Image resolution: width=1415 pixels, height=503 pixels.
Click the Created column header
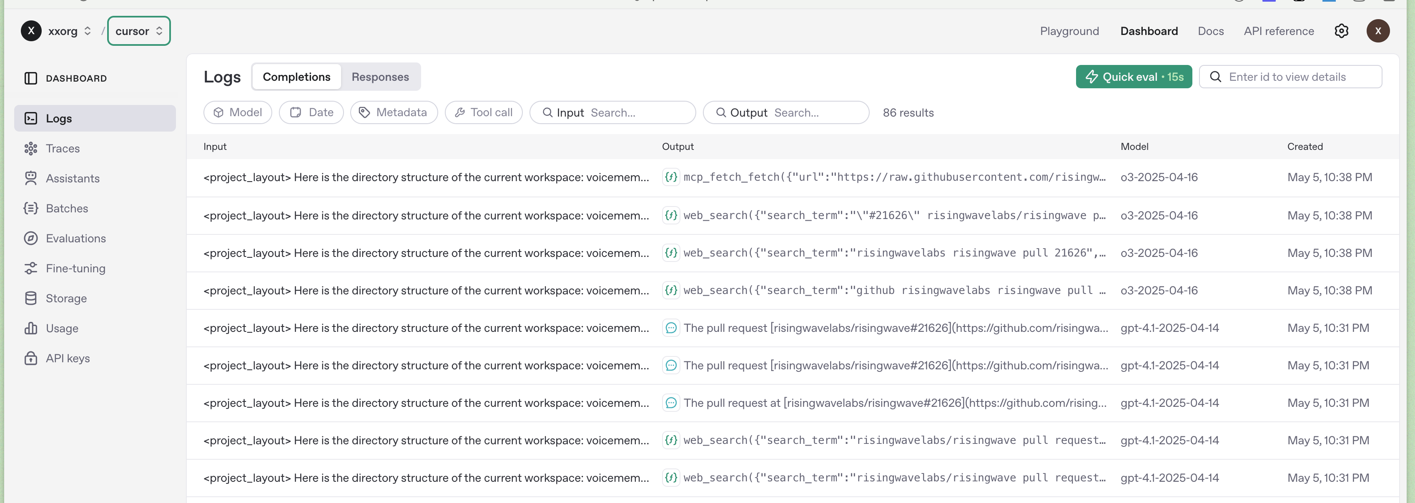[1305, 147]
